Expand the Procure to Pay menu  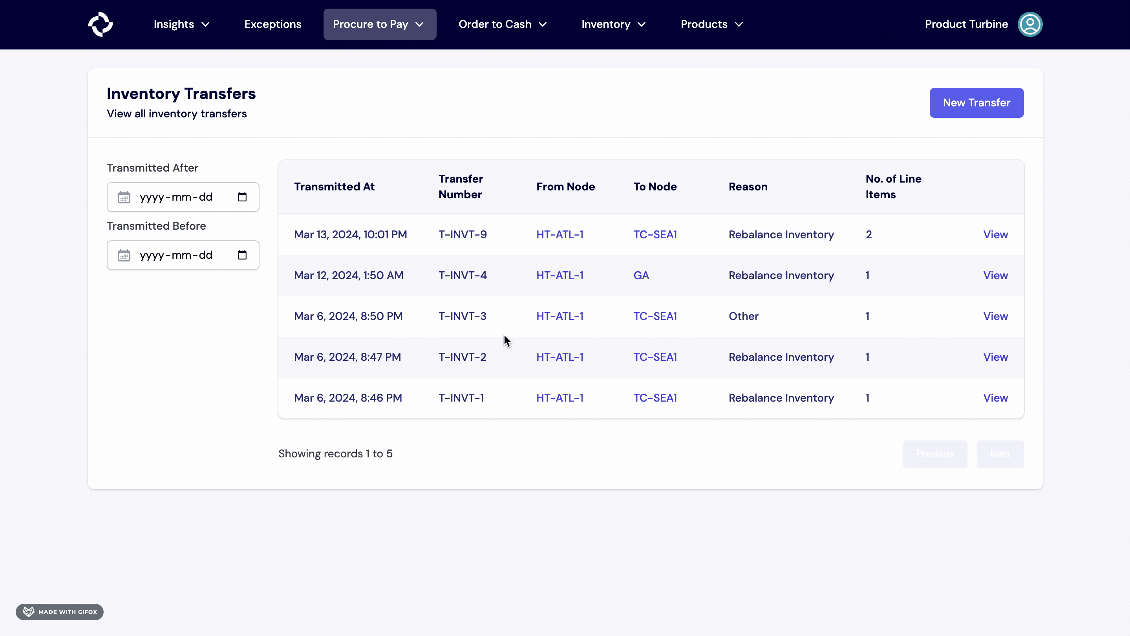tap(379, 24)
